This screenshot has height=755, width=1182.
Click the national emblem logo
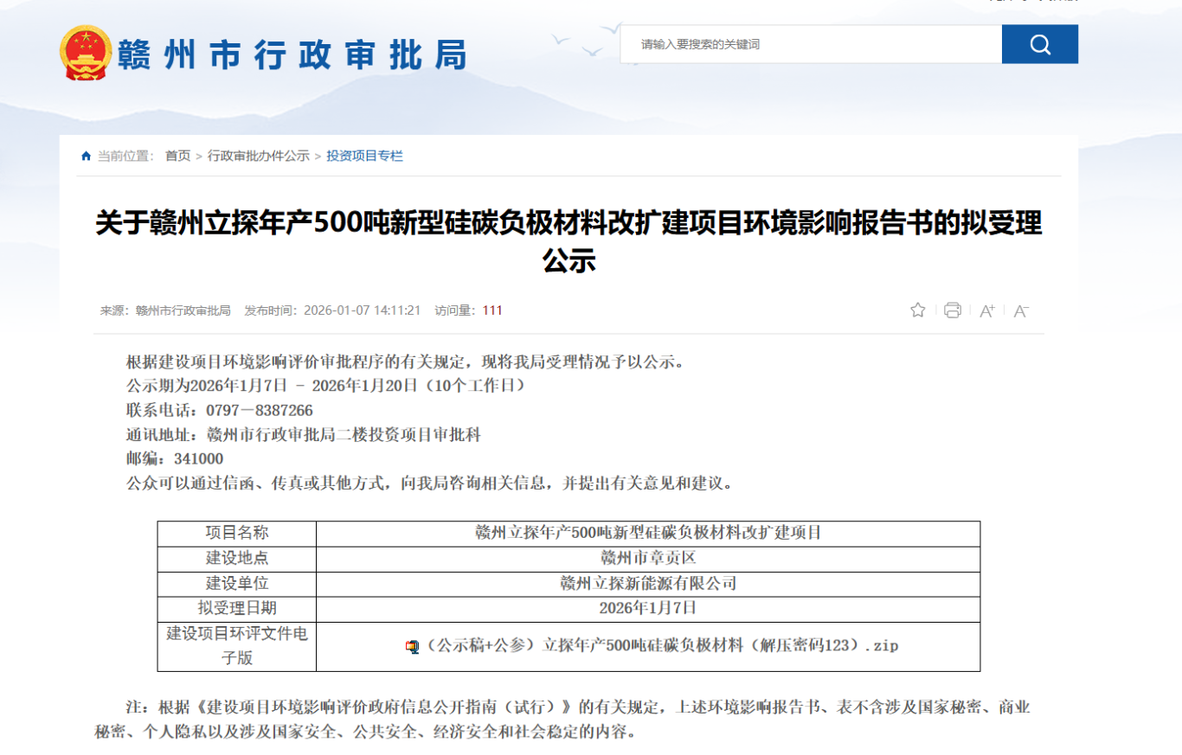click(86, 53)
